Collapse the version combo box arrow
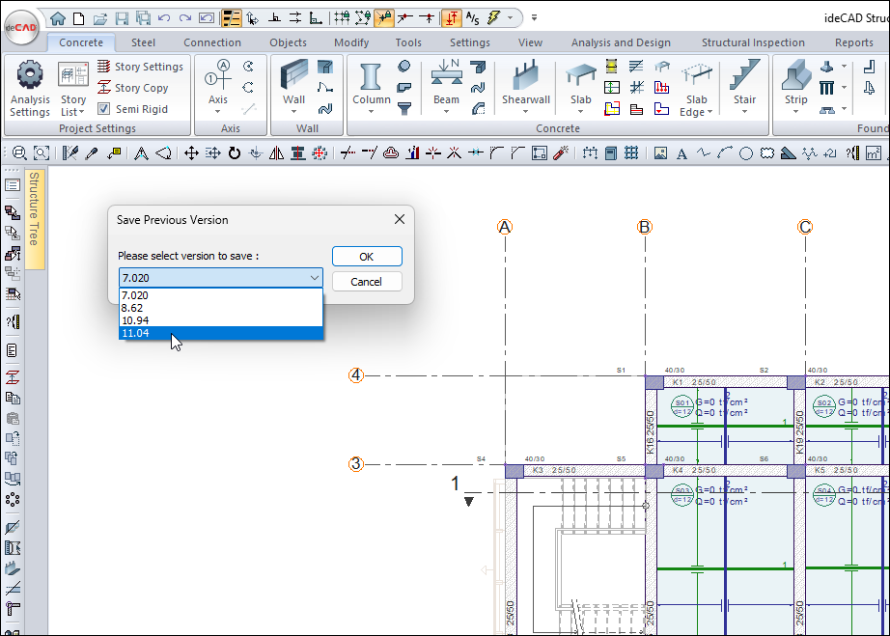Viewport: 890px width, 636px height. coord(314,278)
